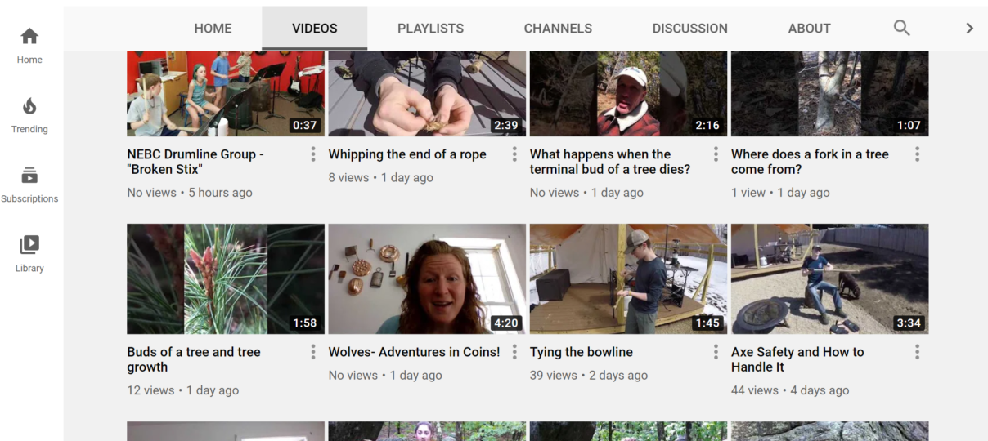The image size is (988, 441).
Task: Open "Whipping the end of a rope" title
Action: [407, 154]
